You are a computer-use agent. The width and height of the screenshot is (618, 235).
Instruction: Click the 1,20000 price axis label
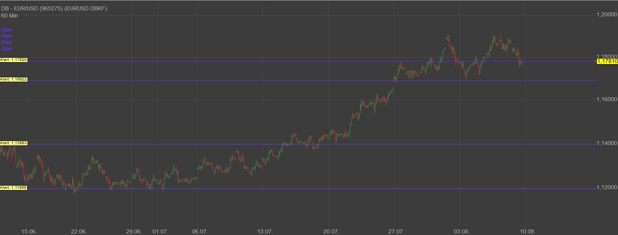click(x=606, y=14)
